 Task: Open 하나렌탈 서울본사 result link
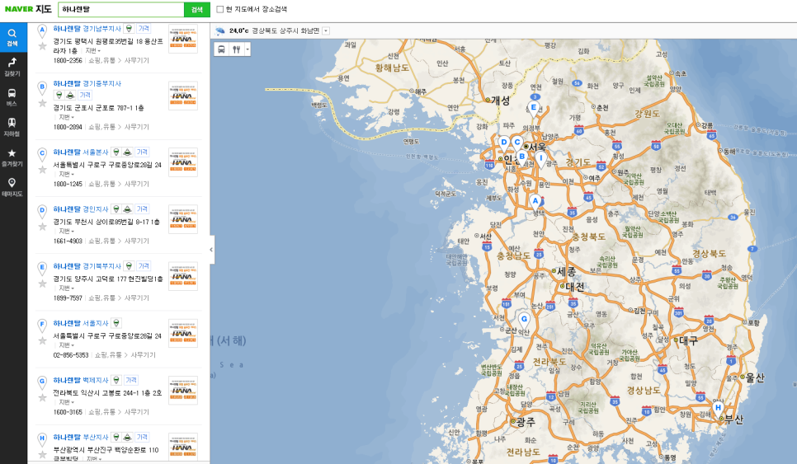[x=81, y=152]
